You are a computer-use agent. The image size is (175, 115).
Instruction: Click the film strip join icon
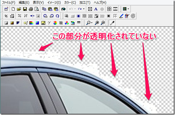coord(115,9)
